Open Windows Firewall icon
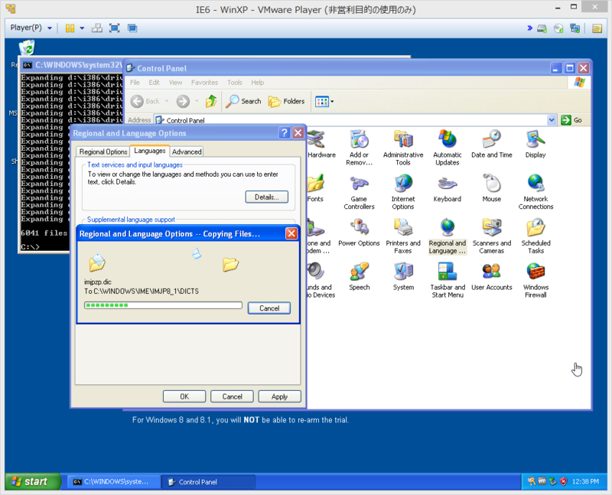Viewport: 612px width, 495px height. pos(535,280)
